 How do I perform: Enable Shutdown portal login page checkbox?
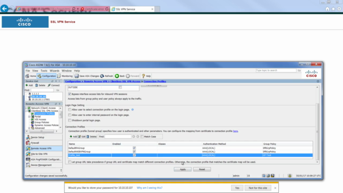[x=70, y=120]
